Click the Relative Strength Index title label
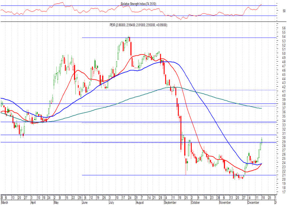 (138, 4)
